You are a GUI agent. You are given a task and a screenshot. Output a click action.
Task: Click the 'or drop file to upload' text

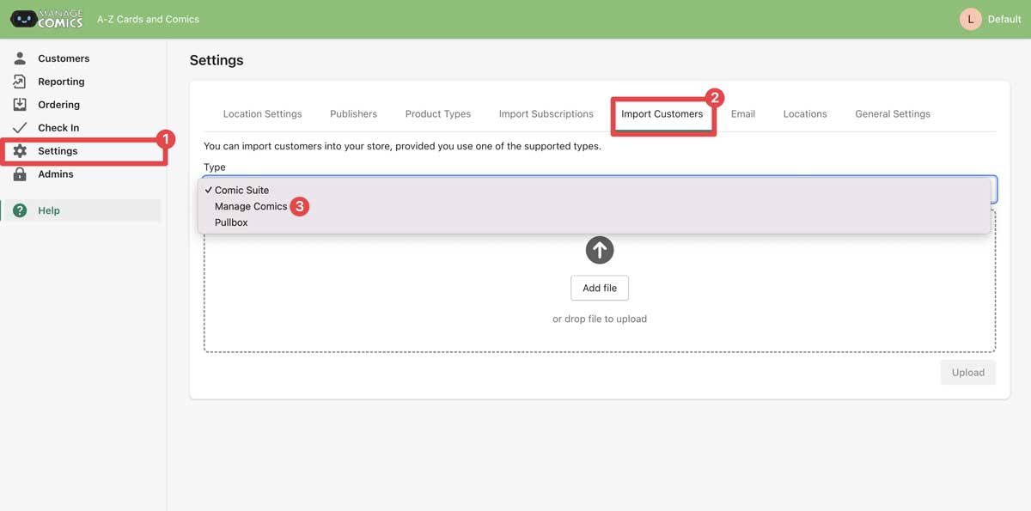600,319
